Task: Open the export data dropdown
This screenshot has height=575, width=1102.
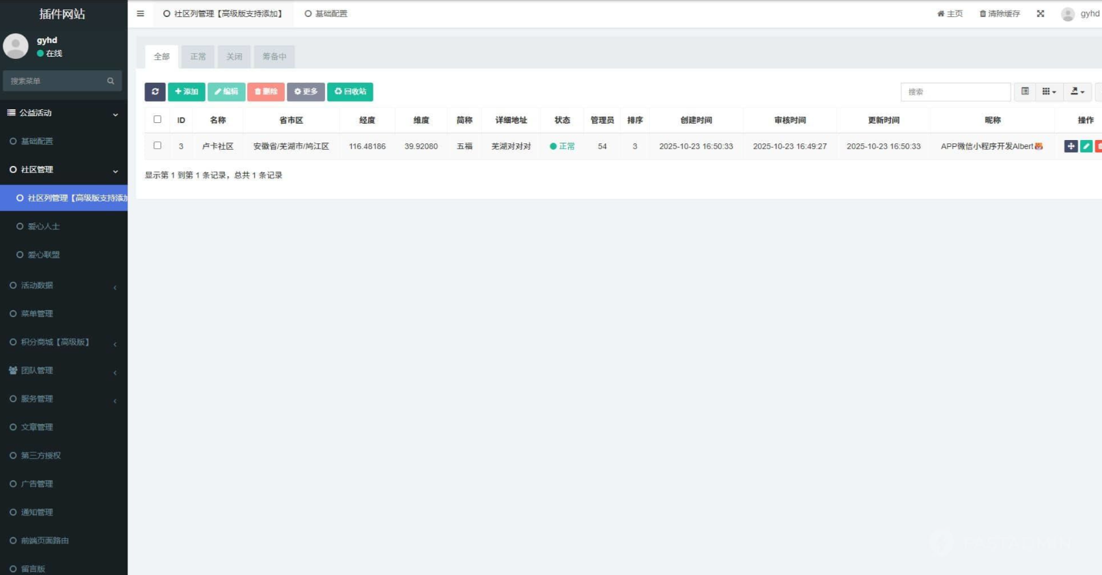Action: click(1077, 92)
